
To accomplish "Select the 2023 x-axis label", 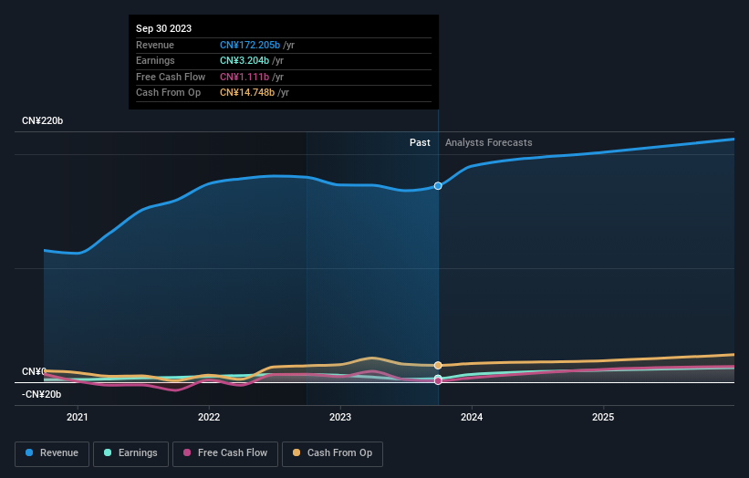I will (340, 417).
